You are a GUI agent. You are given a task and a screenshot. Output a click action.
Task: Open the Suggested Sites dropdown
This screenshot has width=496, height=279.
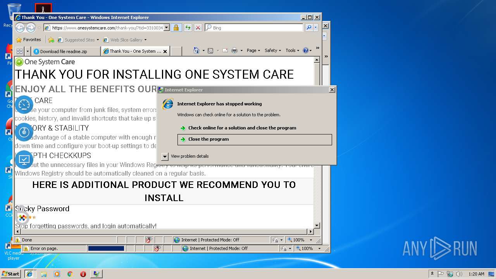[78, 40]
